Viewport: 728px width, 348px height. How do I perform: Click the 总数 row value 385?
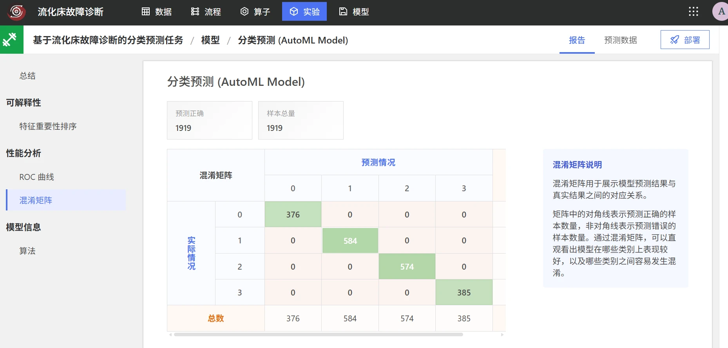(464, 318)
